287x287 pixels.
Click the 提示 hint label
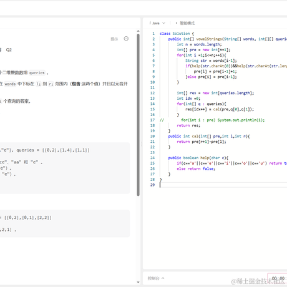[114, 39]
